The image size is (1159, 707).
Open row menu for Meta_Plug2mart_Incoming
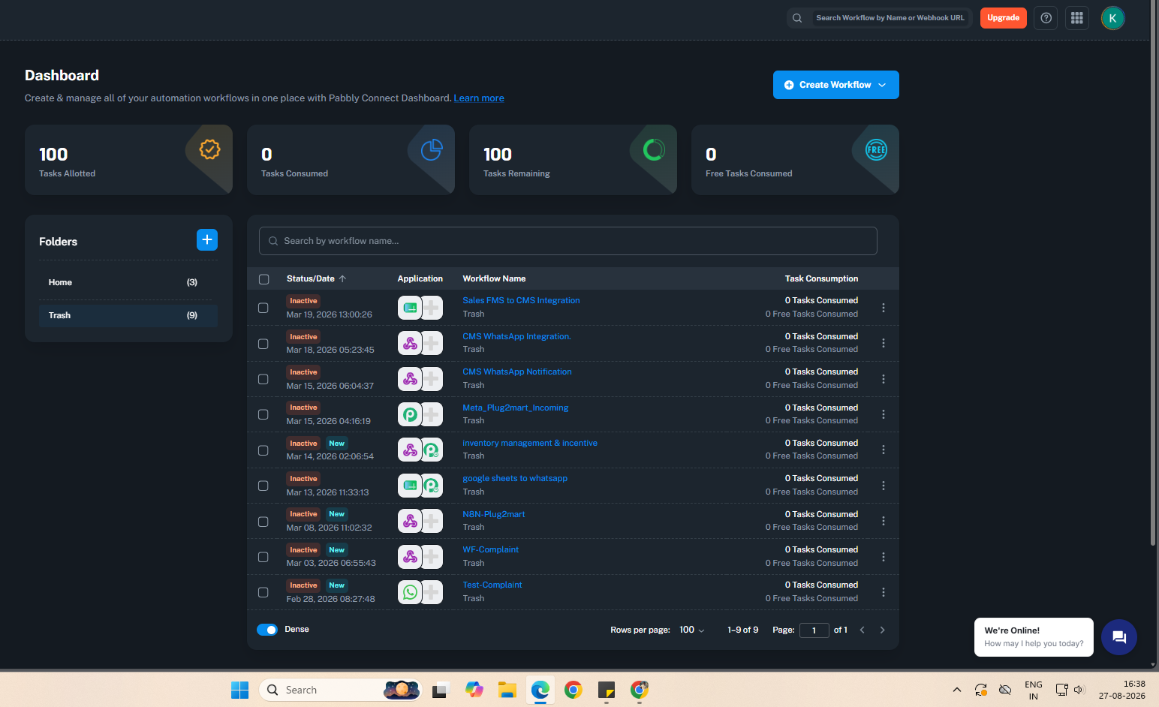(884, 414)
